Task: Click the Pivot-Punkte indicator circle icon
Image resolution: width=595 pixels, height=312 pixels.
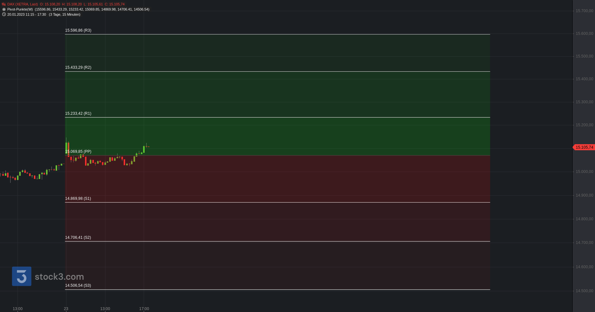Action: [4, 10]
